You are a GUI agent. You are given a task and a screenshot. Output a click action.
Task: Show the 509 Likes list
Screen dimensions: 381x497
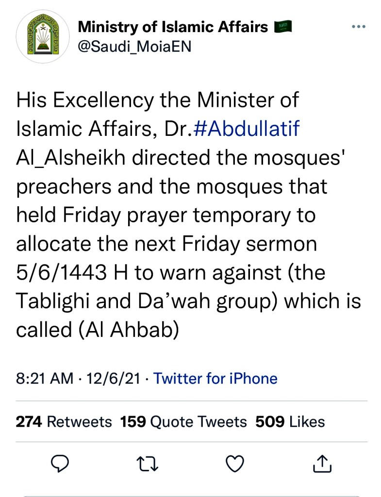point(290,421)
